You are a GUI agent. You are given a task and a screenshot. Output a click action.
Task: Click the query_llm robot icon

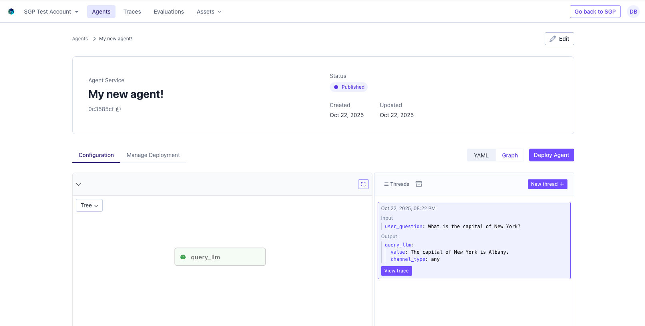point(183,257)
